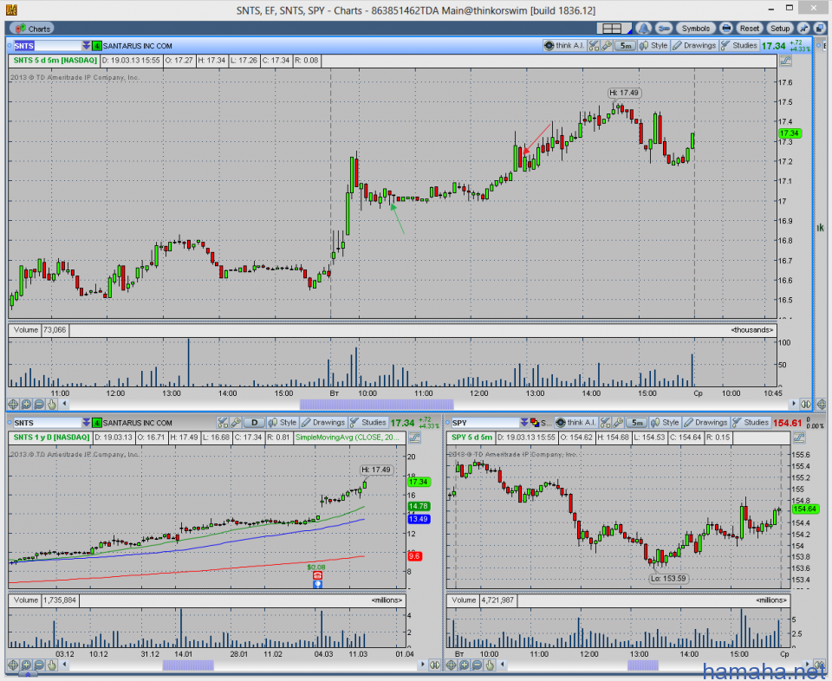Click the red earnings phone icon on daily chart

click(x=317, y=575)
